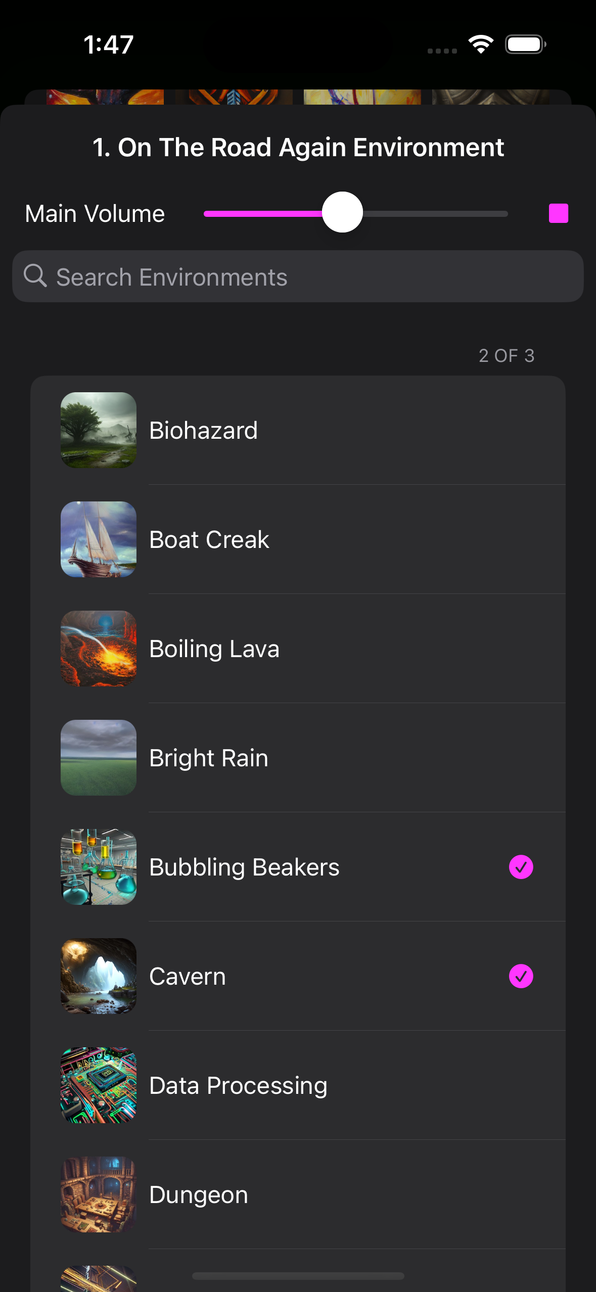This screenshot has height=1292, width=596.
Task: Tap the Data Processing circuit thumbnail
Action: pyautogui.click(x=99, y=1085)
